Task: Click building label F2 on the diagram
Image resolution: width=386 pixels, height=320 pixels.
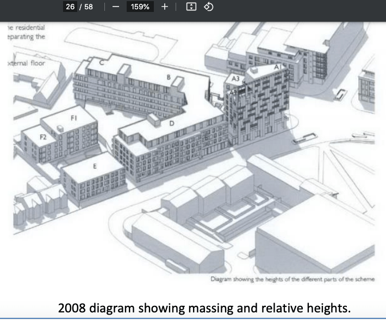Action: [43, 138]
